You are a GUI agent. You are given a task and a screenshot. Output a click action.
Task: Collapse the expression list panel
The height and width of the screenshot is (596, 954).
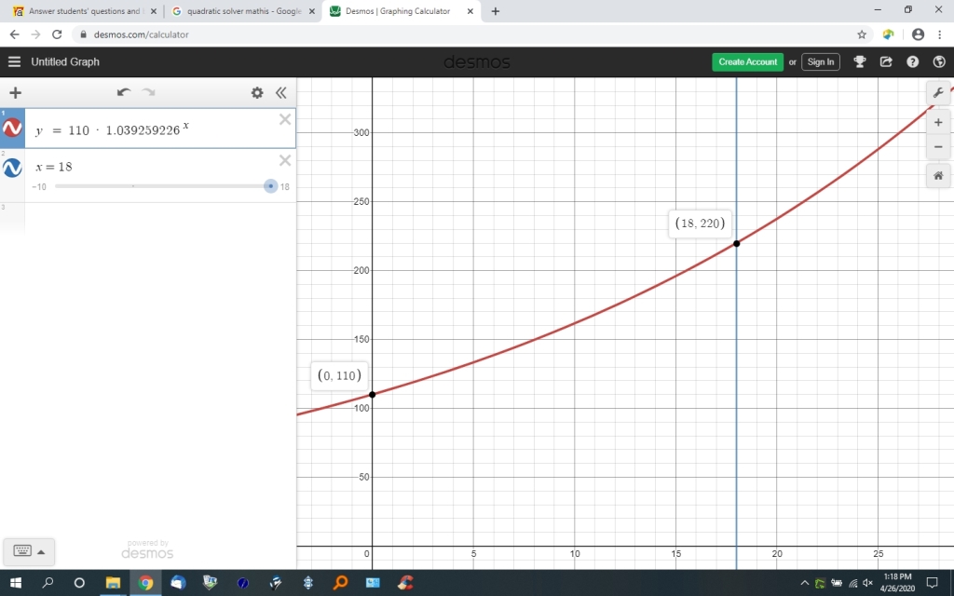[280, 92]
